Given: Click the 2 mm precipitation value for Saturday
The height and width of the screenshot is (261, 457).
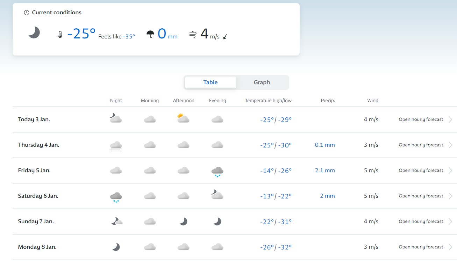Looking at the screenshot, I should pos(327,196).
